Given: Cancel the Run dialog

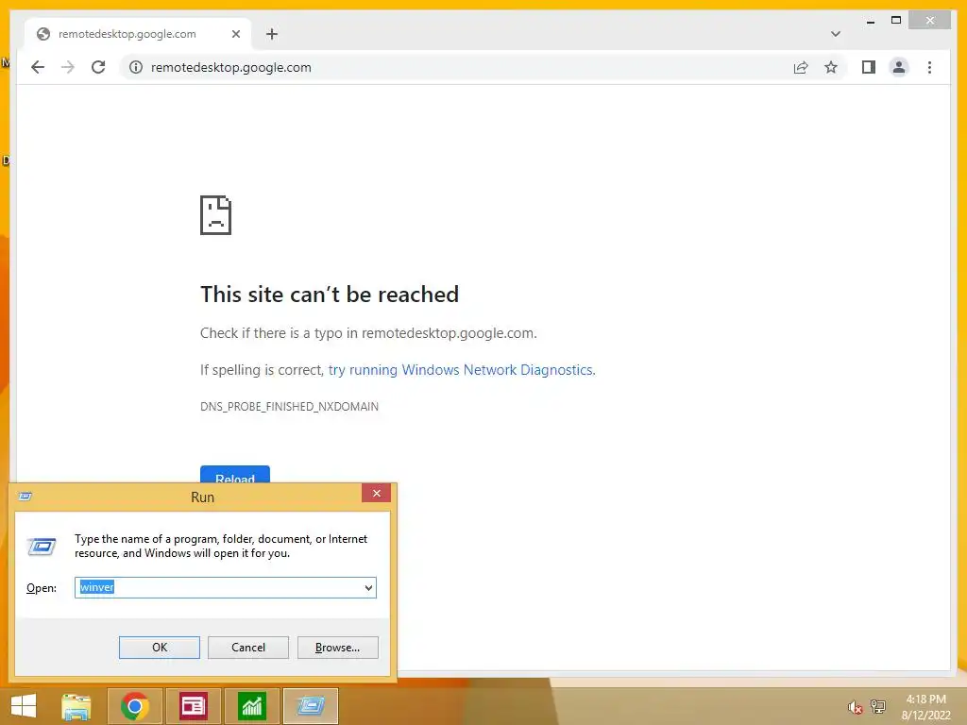Looking at the screenshot, I should click(x=248, y=648).
